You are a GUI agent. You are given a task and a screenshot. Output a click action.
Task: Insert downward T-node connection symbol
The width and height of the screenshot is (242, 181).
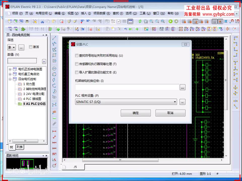pyautogui.click(x=235, y=63)
